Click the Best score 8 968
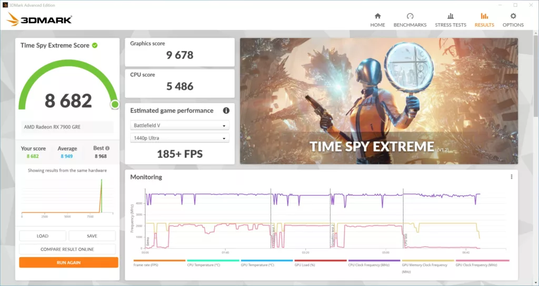 click(x=101, y=156)
